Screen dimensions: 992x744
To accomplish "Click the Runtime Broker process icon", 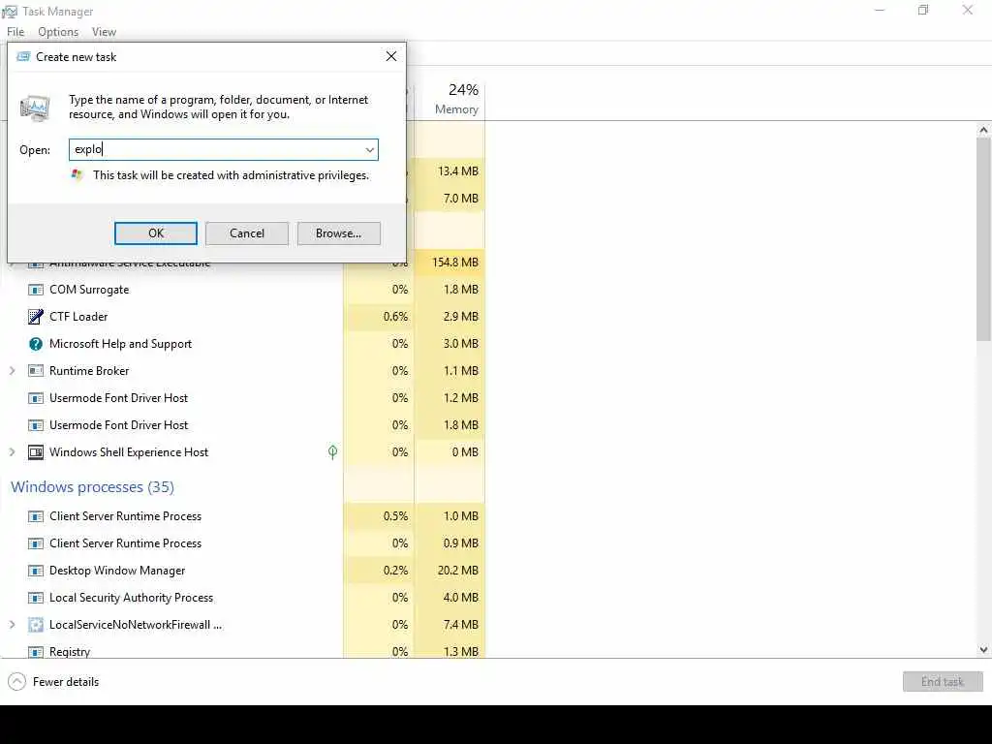I will 36,371.
